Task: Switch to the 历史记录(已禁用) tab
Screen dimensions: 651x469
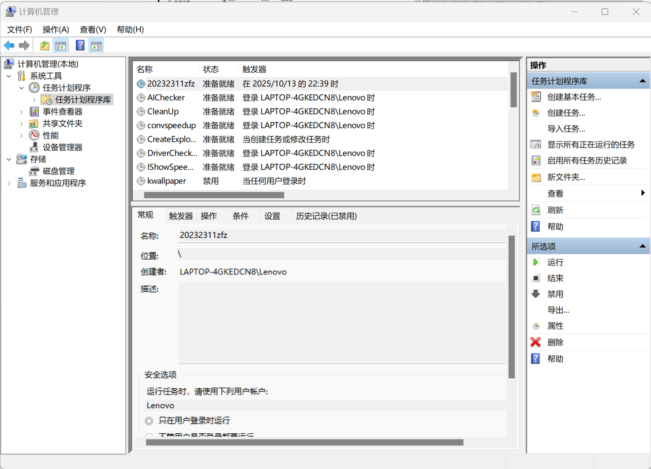Action: (326, 216)
